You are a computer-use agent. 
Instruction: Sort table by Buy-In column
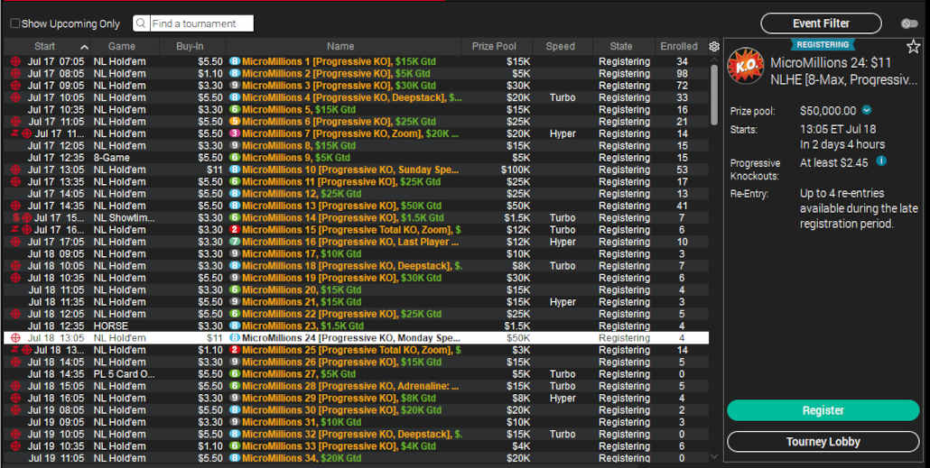point(190,46)
